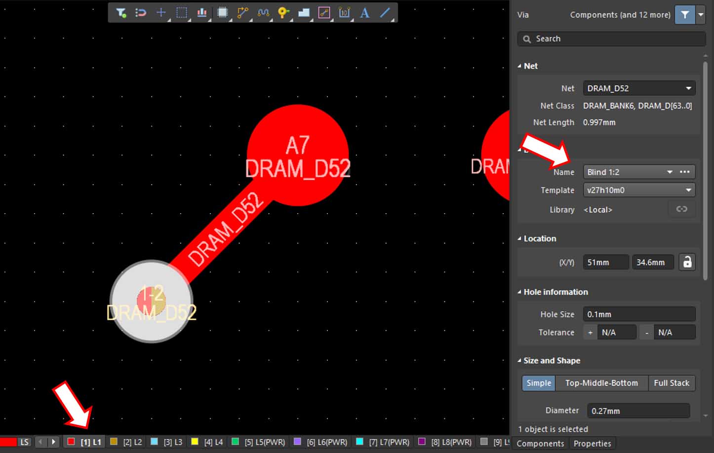
Task: Click the red LS layer color swatch
Action: tap(8, 442)
